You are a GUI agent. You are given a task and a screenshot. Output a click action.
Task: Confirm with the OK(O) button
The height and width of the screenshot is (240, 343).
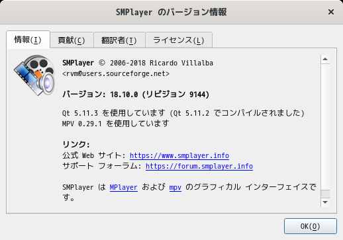(311, 226)
